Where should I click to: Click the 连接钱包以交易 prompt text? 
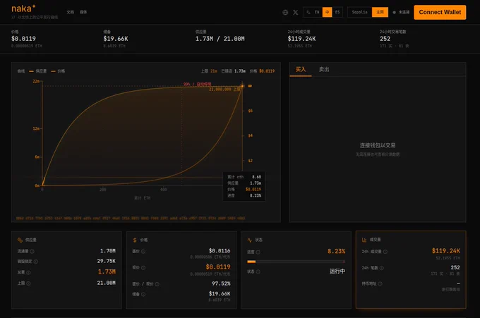(x=378, y=145)
